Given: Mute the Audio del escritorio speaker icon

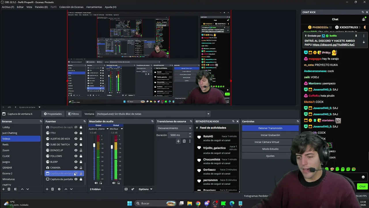Looking at the screenshot, I should tap(96, 183).
